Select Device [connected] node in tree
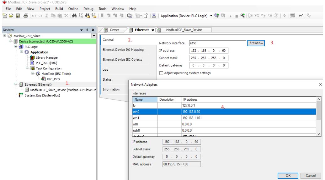The image size is (325, 180). click(46, 42)
